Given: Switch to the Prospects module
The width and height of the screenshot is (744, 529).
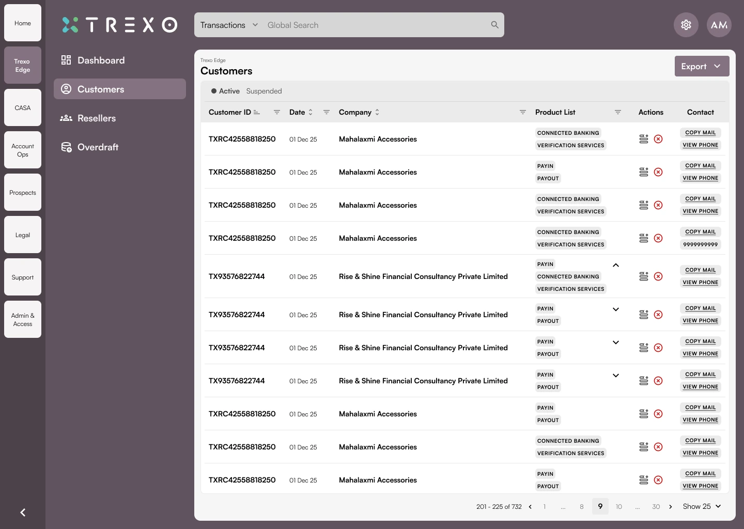Looking at the screenshot, I should (x=23, y=192).
